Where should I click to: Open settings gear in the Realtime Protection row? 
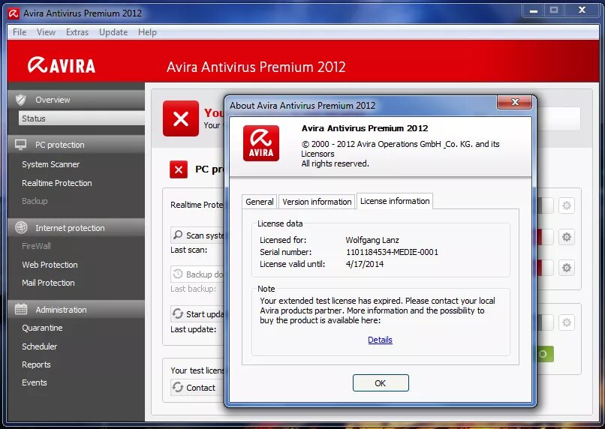[567, 205]
